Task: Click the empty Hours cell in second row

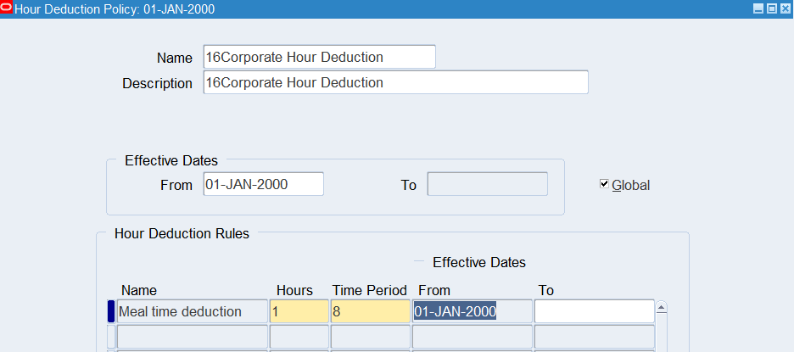Action: (299, 336)
